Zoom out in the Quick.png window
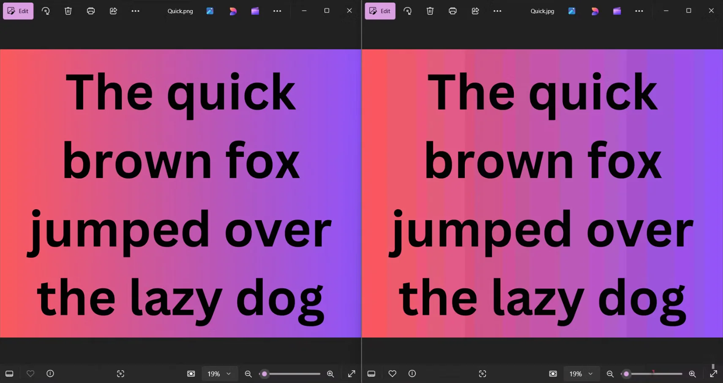The height and width of the screenshot is (383, 723). click(248, 374)
